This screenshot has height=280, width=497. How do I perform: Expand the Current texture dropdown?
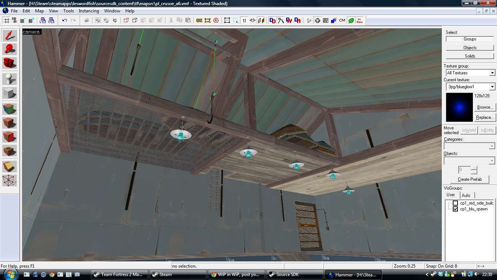pyautogui.click(x=492, y=87)
